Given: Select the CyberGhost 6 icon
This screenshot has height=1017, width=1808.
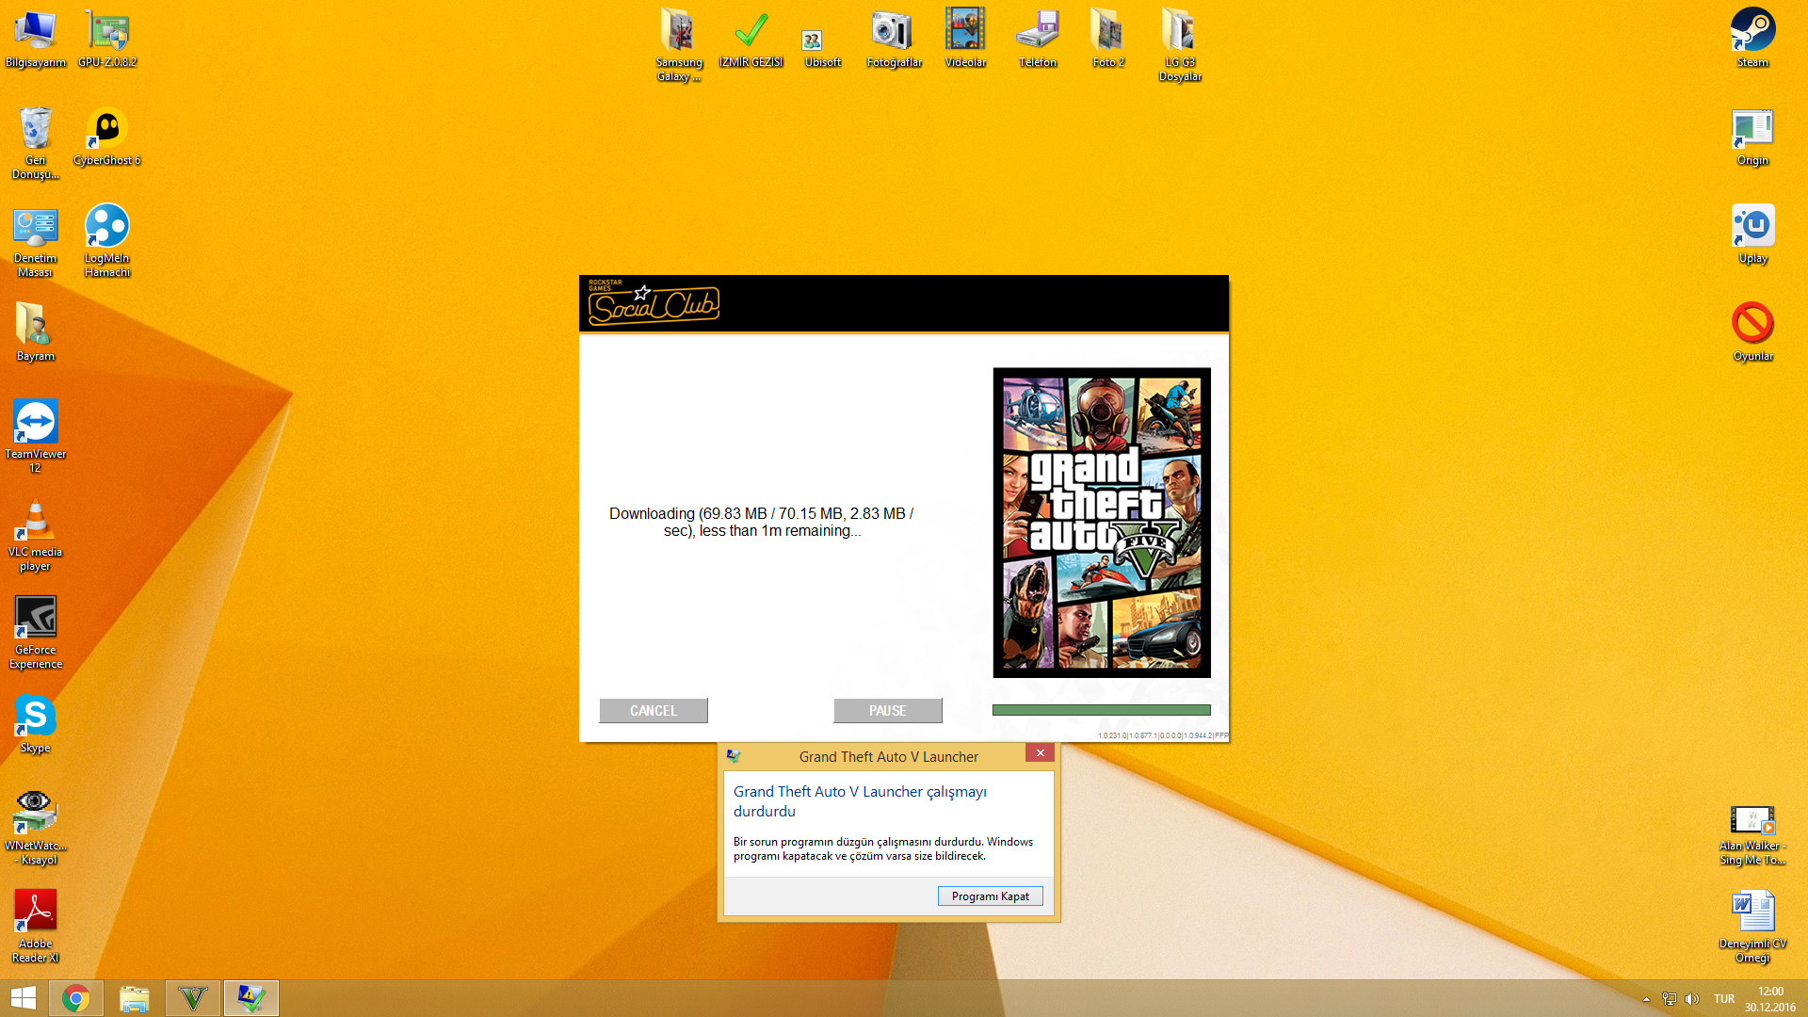Looking at the screenshot, I should (106, 129).
